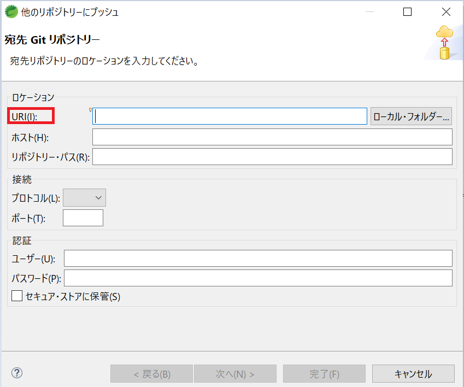Enable セキュア・ストアに保管 checkbox

[x=16, y=296]
